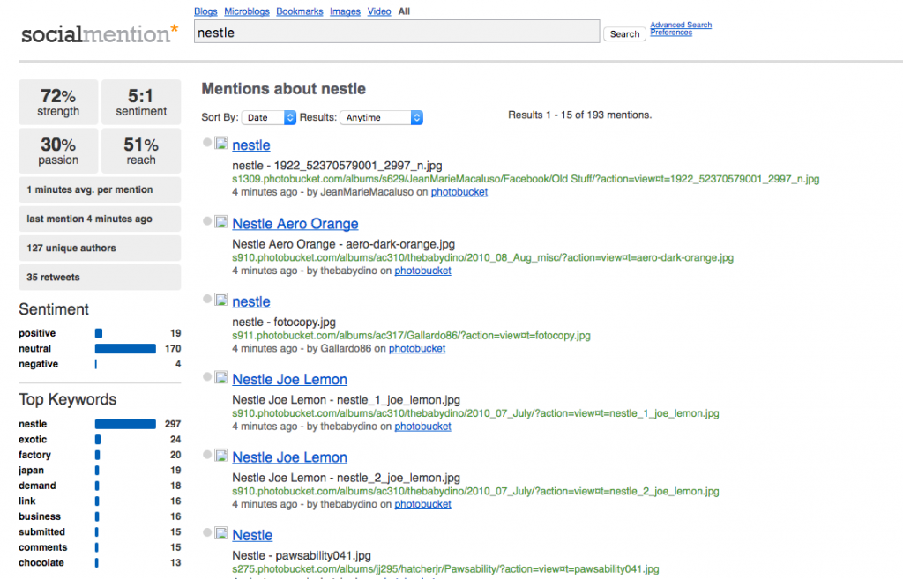This screenshot has height=579, width=903.
Task: Click the 5:1 sentiment stat box
Action: pyautogui.click(x=141, y=102)
